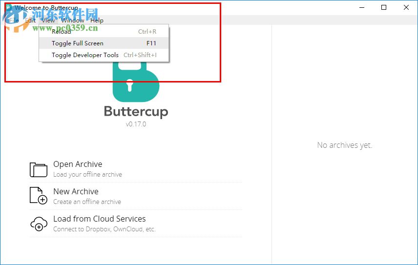
Task: Click the Open Archive folder icon
Action: (x=39, y=170)
